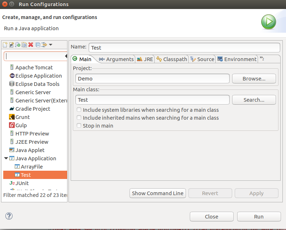Collapse the Java Application tree node
Screen dimensions: 286x230
click(x=6, y=158)
